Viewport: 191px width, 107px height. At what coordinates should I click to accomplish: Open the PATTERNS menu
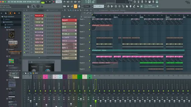coord(19,2)
